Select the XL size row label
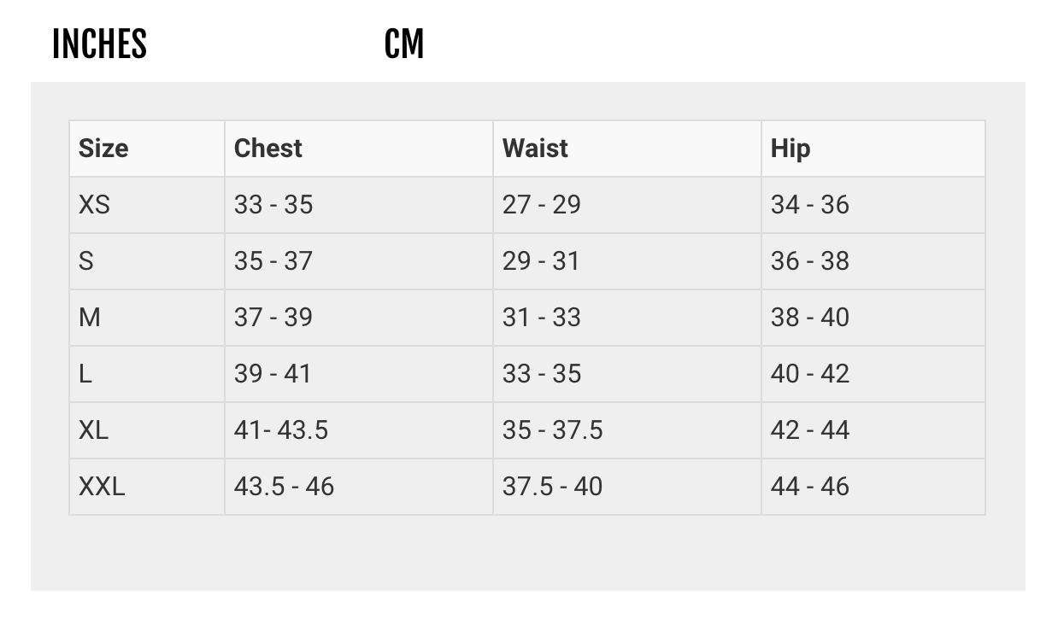Viewport: 1058px width, 625px height. (x=94, y=430)
